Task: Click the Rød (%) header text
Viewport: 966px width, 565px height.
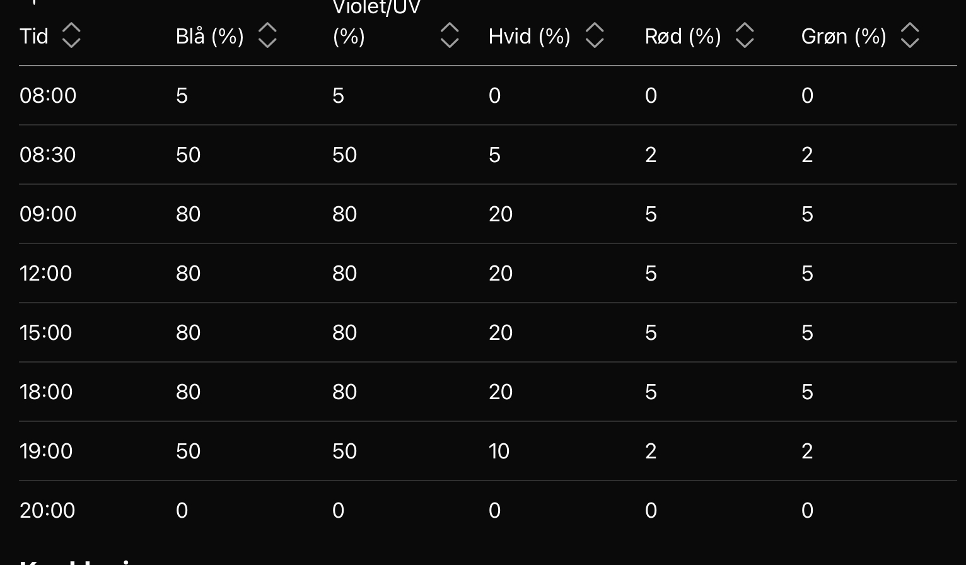Action: [x=682, y=36]
